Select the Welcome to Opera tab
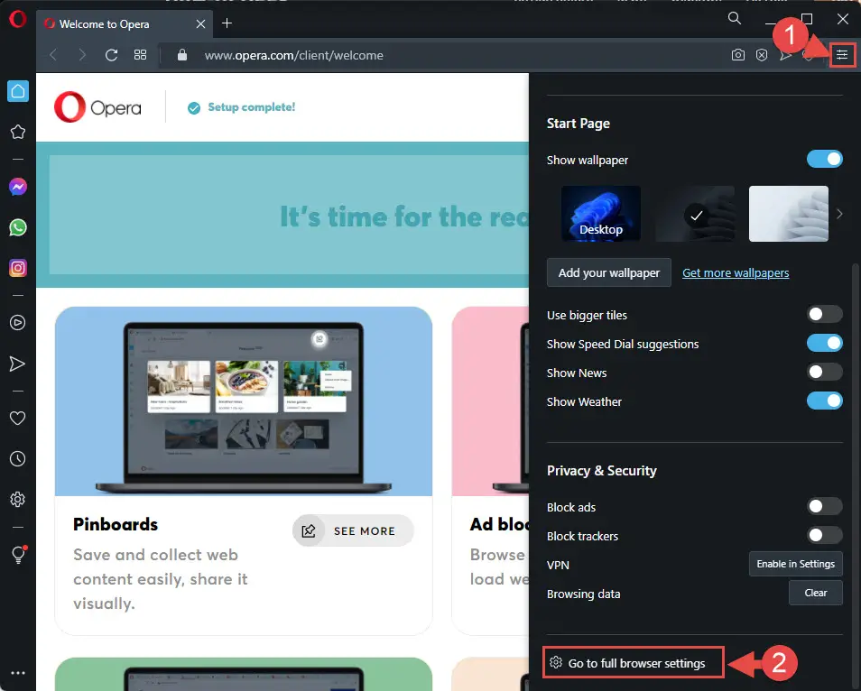The height and width of the screenshot is (691, 861). pos(125,24)
